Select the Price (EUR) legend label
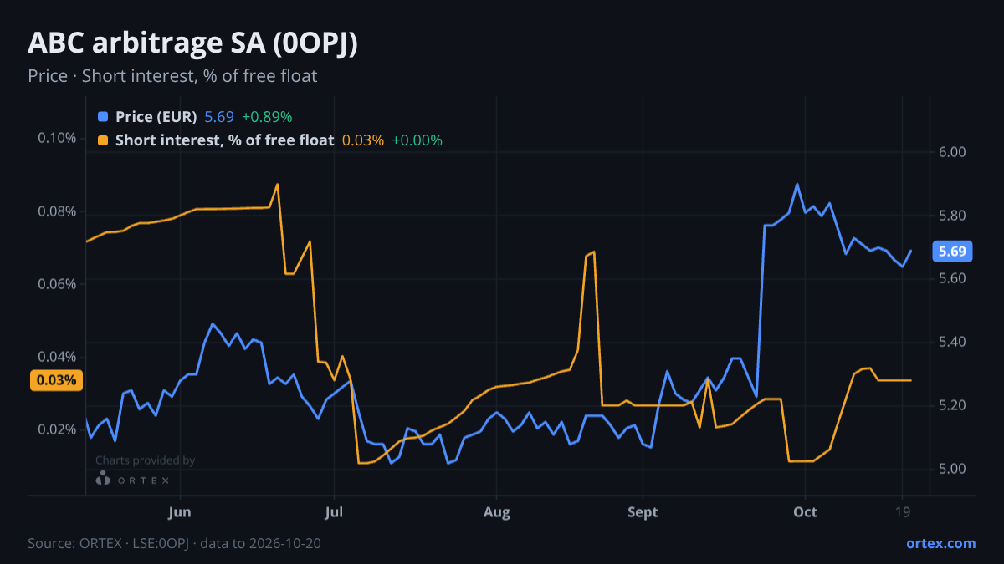 pyautogui.click(x=156, y=117)
